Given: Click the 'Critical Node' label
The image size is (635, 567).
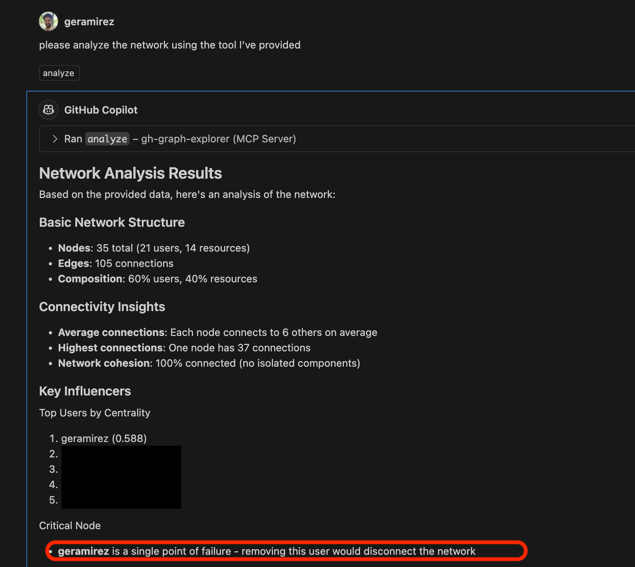Looking at the screenshot, I should click(x=70, y=526).
